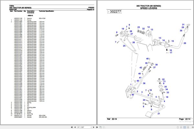Click callout number 16 on the diagram
The height and width of the screenshot is (129, 194).
[x=171, y=50]
